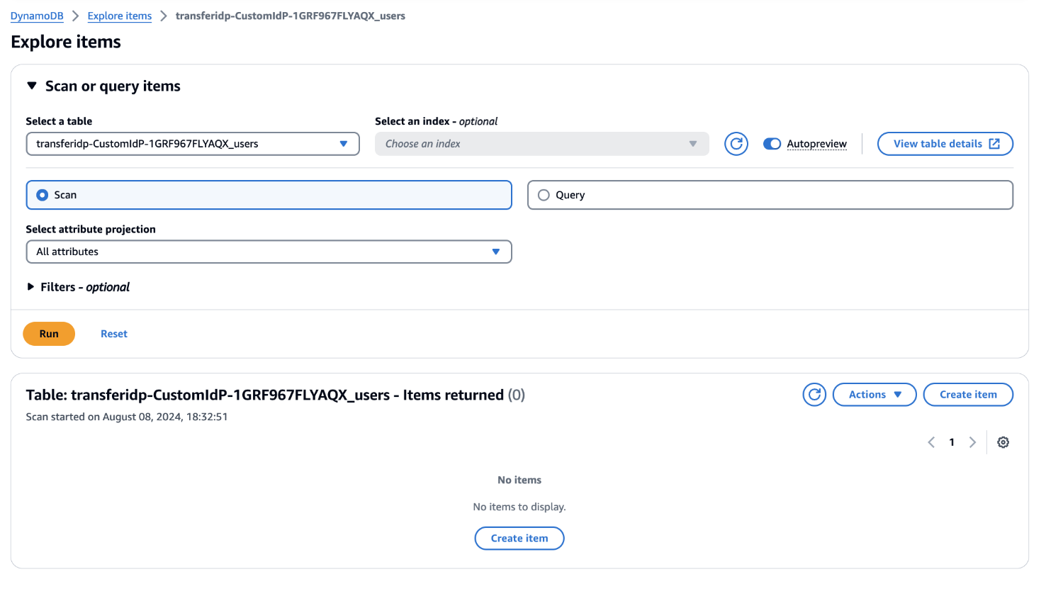
Task: Open table display preferences via the gear icon
Action: pos(1003,442)
